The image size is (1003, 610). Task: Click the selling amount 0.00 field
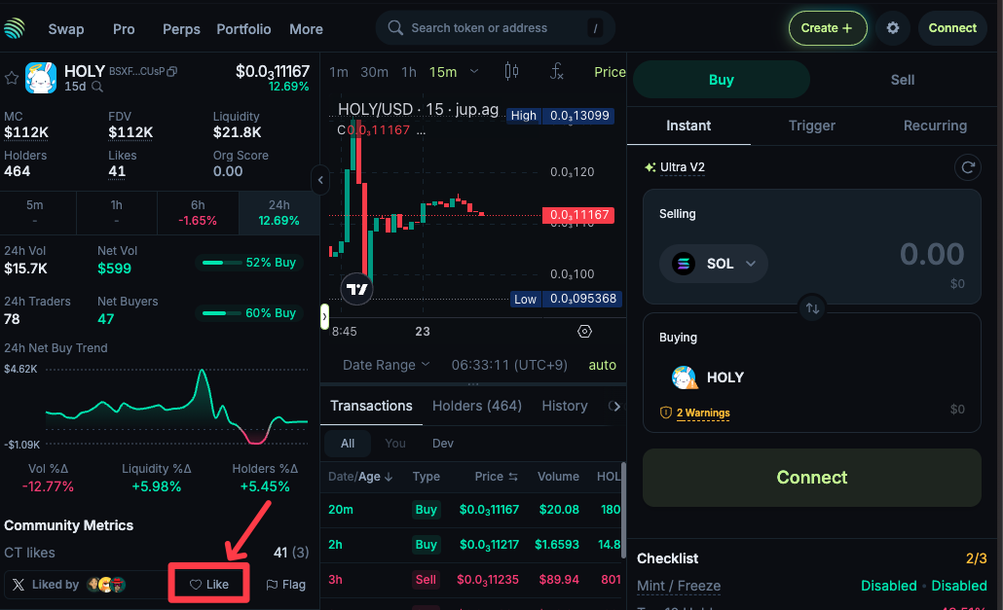click(x=931, y=254)
